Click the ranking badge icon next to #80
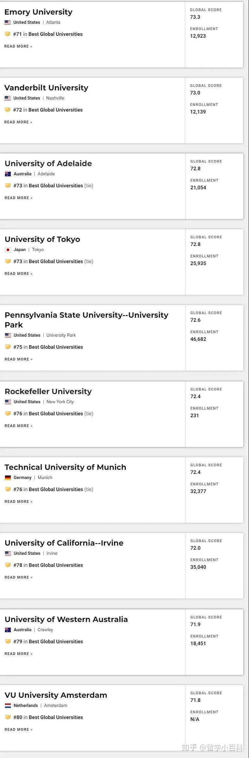This screenshot has width=249, height=758. (8, 717)
